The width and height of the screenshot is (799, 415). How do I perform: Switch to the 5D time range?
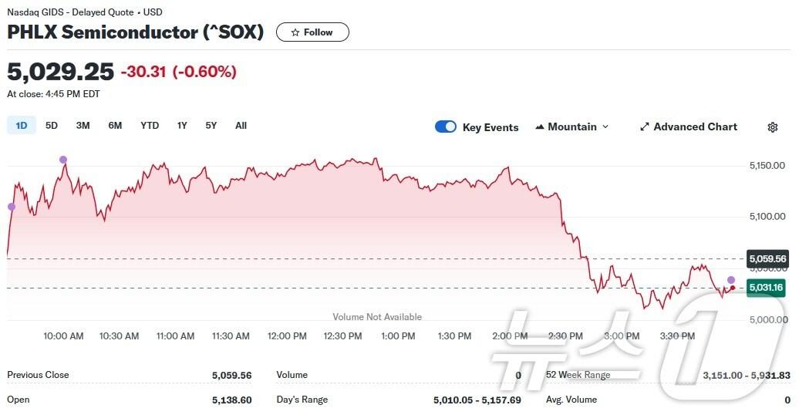(52, 126)
